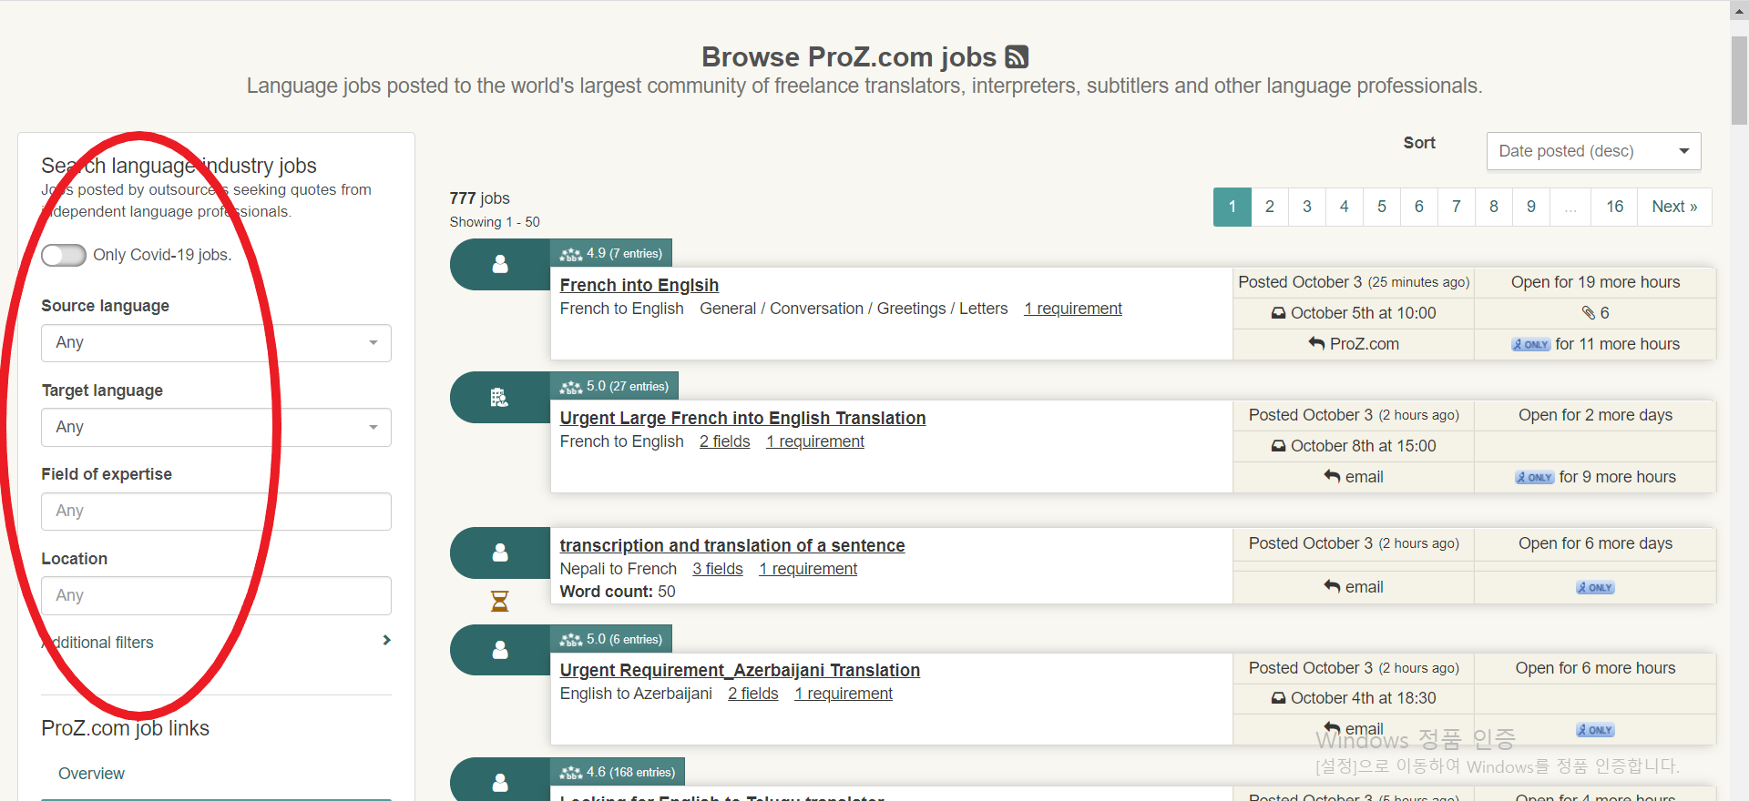1749x801 pixels.
Task: Click the hourglass icon under the transcription job
Action: tap(500, 602)
